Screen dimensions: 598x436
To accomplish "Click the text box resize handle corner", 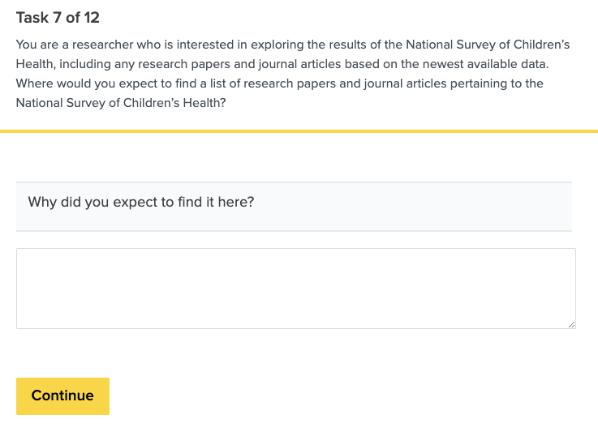I will coord(571,324).
